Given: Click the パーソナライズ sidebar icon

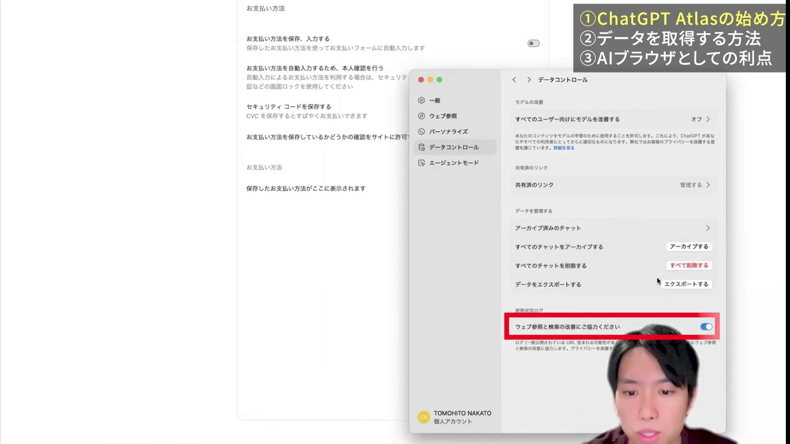Looking at the screenshot, I should tap(421, 132).
